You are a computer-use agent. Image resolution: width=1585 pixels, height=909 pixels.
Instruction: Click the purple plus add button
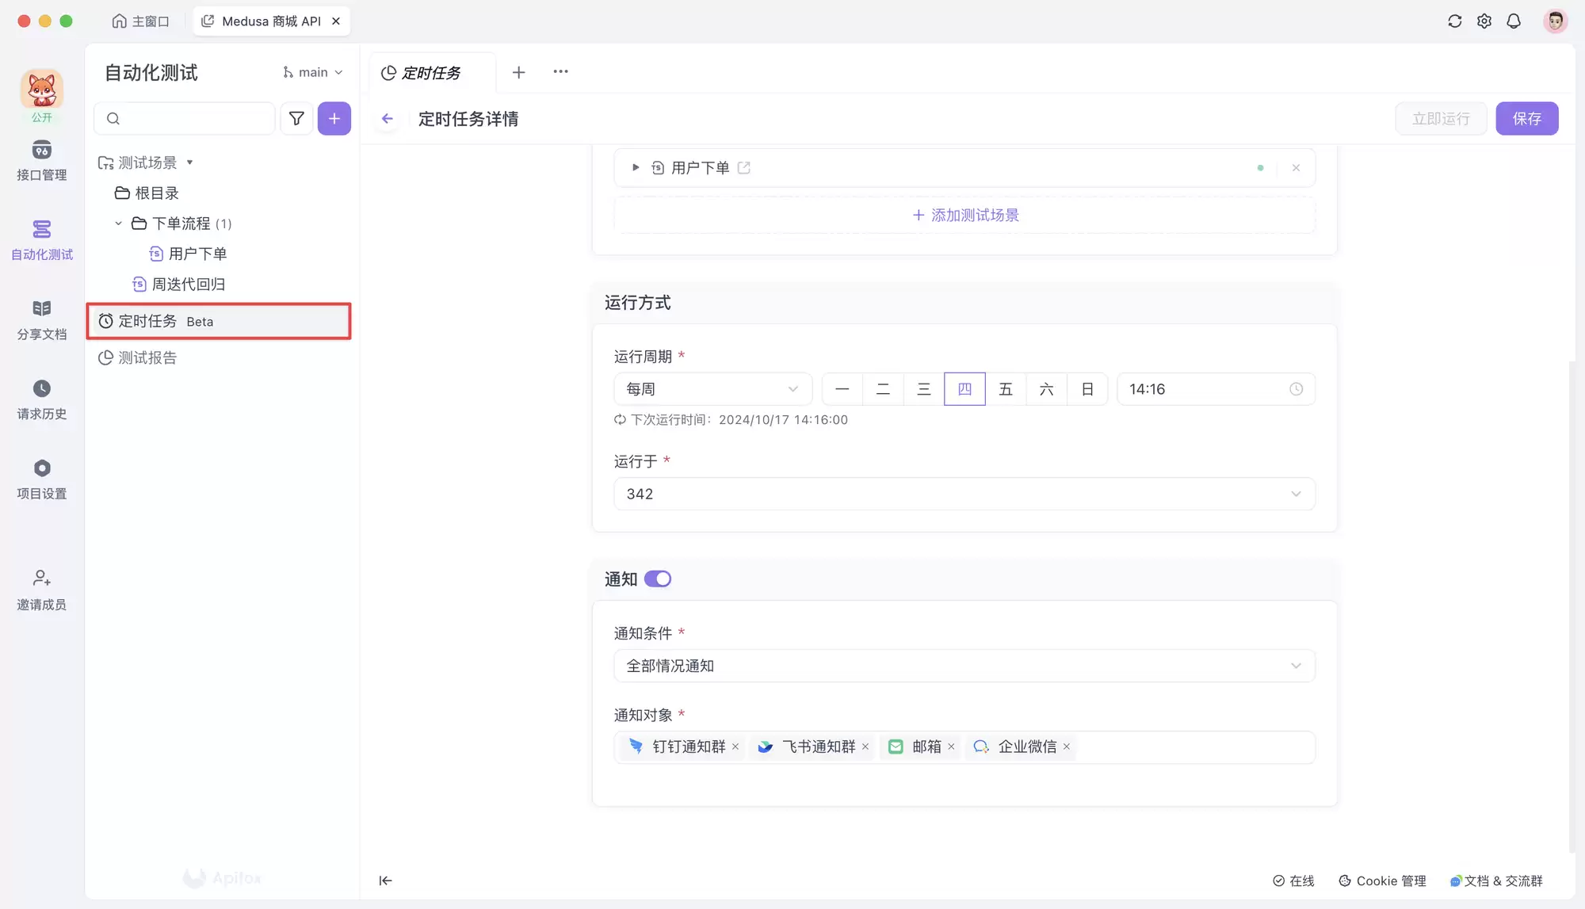pyautogui.click(x=334, y=119)
